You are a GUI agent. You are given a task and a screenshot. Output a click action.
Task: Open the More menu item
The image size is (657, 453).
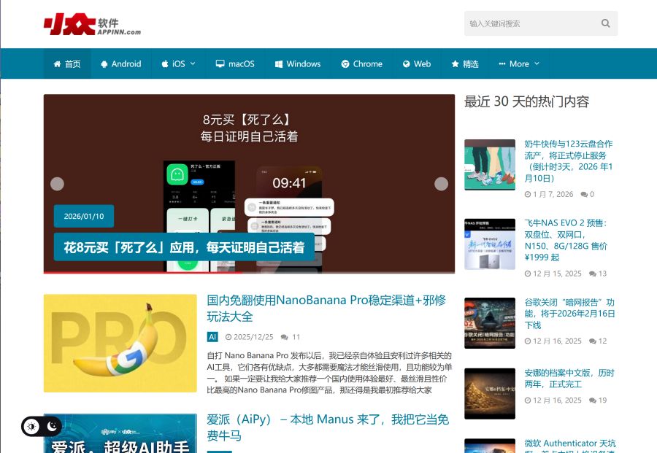tap(519, 63)
